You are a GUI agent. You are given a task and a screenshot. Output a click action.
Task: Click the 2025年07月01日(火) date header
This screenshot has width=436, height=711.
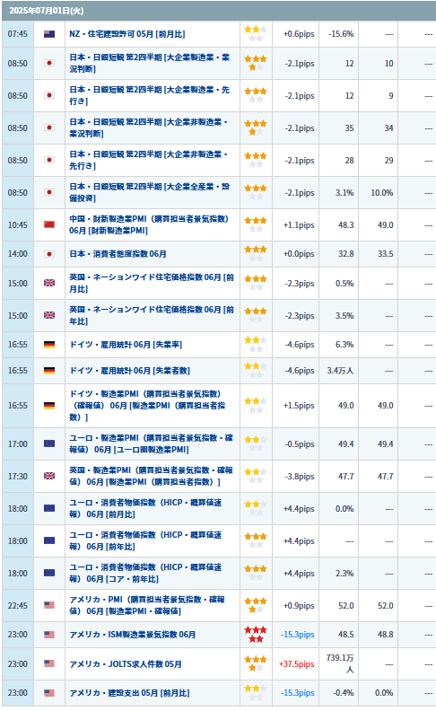pyautogui.click(x=47, y=11)
